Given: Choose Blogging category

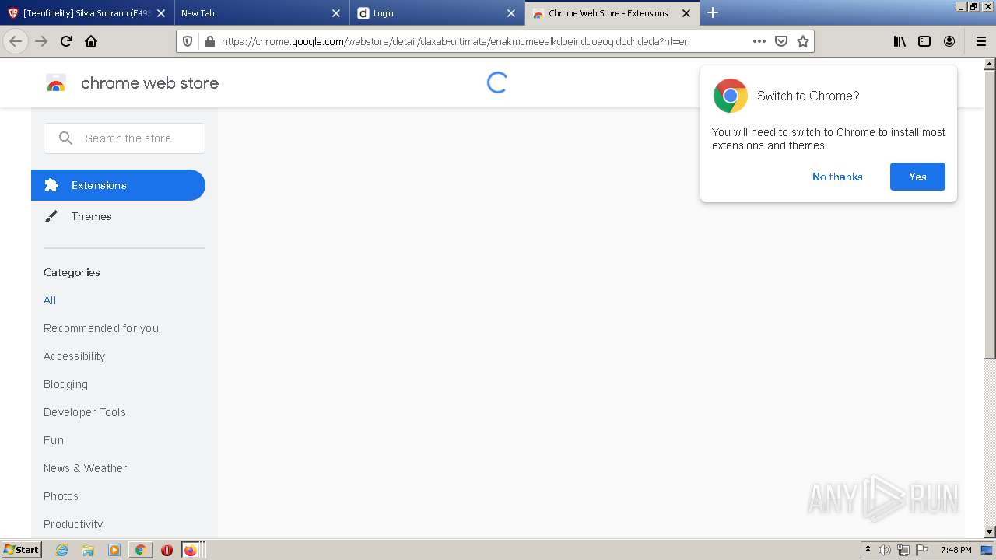Looking at the screenshot, I should [65, 384].
